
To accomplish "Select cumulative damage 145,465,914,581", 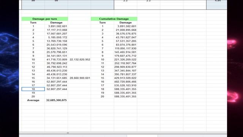I will coord(126,52).
